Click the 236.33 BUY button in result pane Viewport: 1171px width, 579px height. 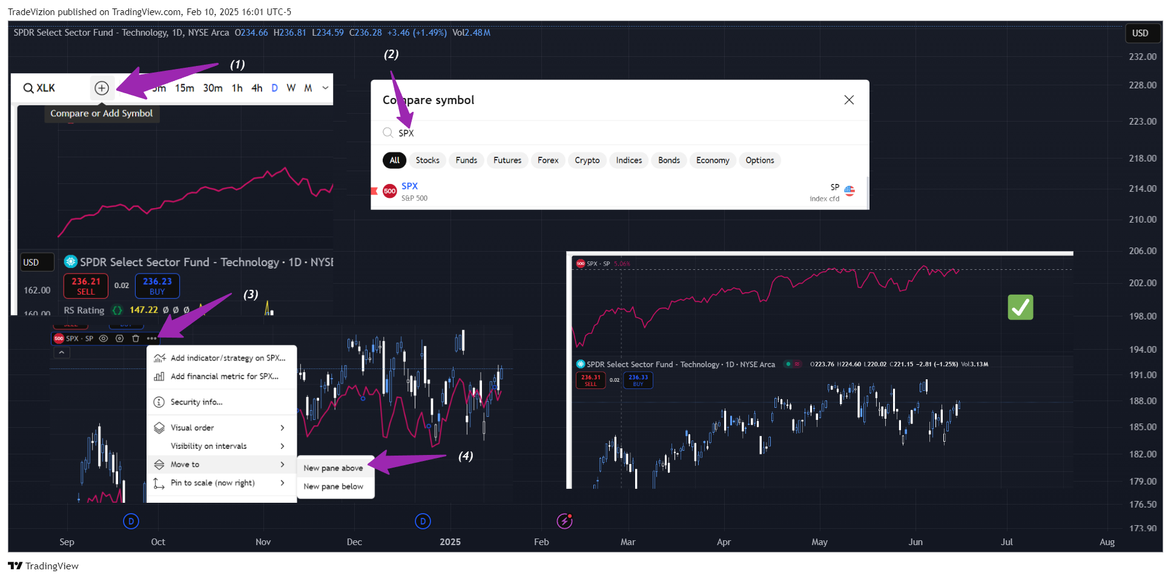(638, 380)
